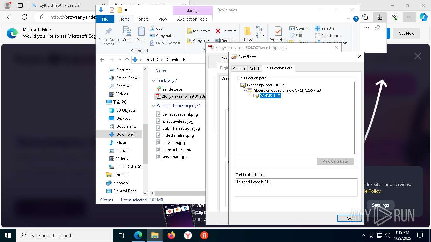Go back in Explorer navigation
431x242 pixels.
tap(102, 60)
